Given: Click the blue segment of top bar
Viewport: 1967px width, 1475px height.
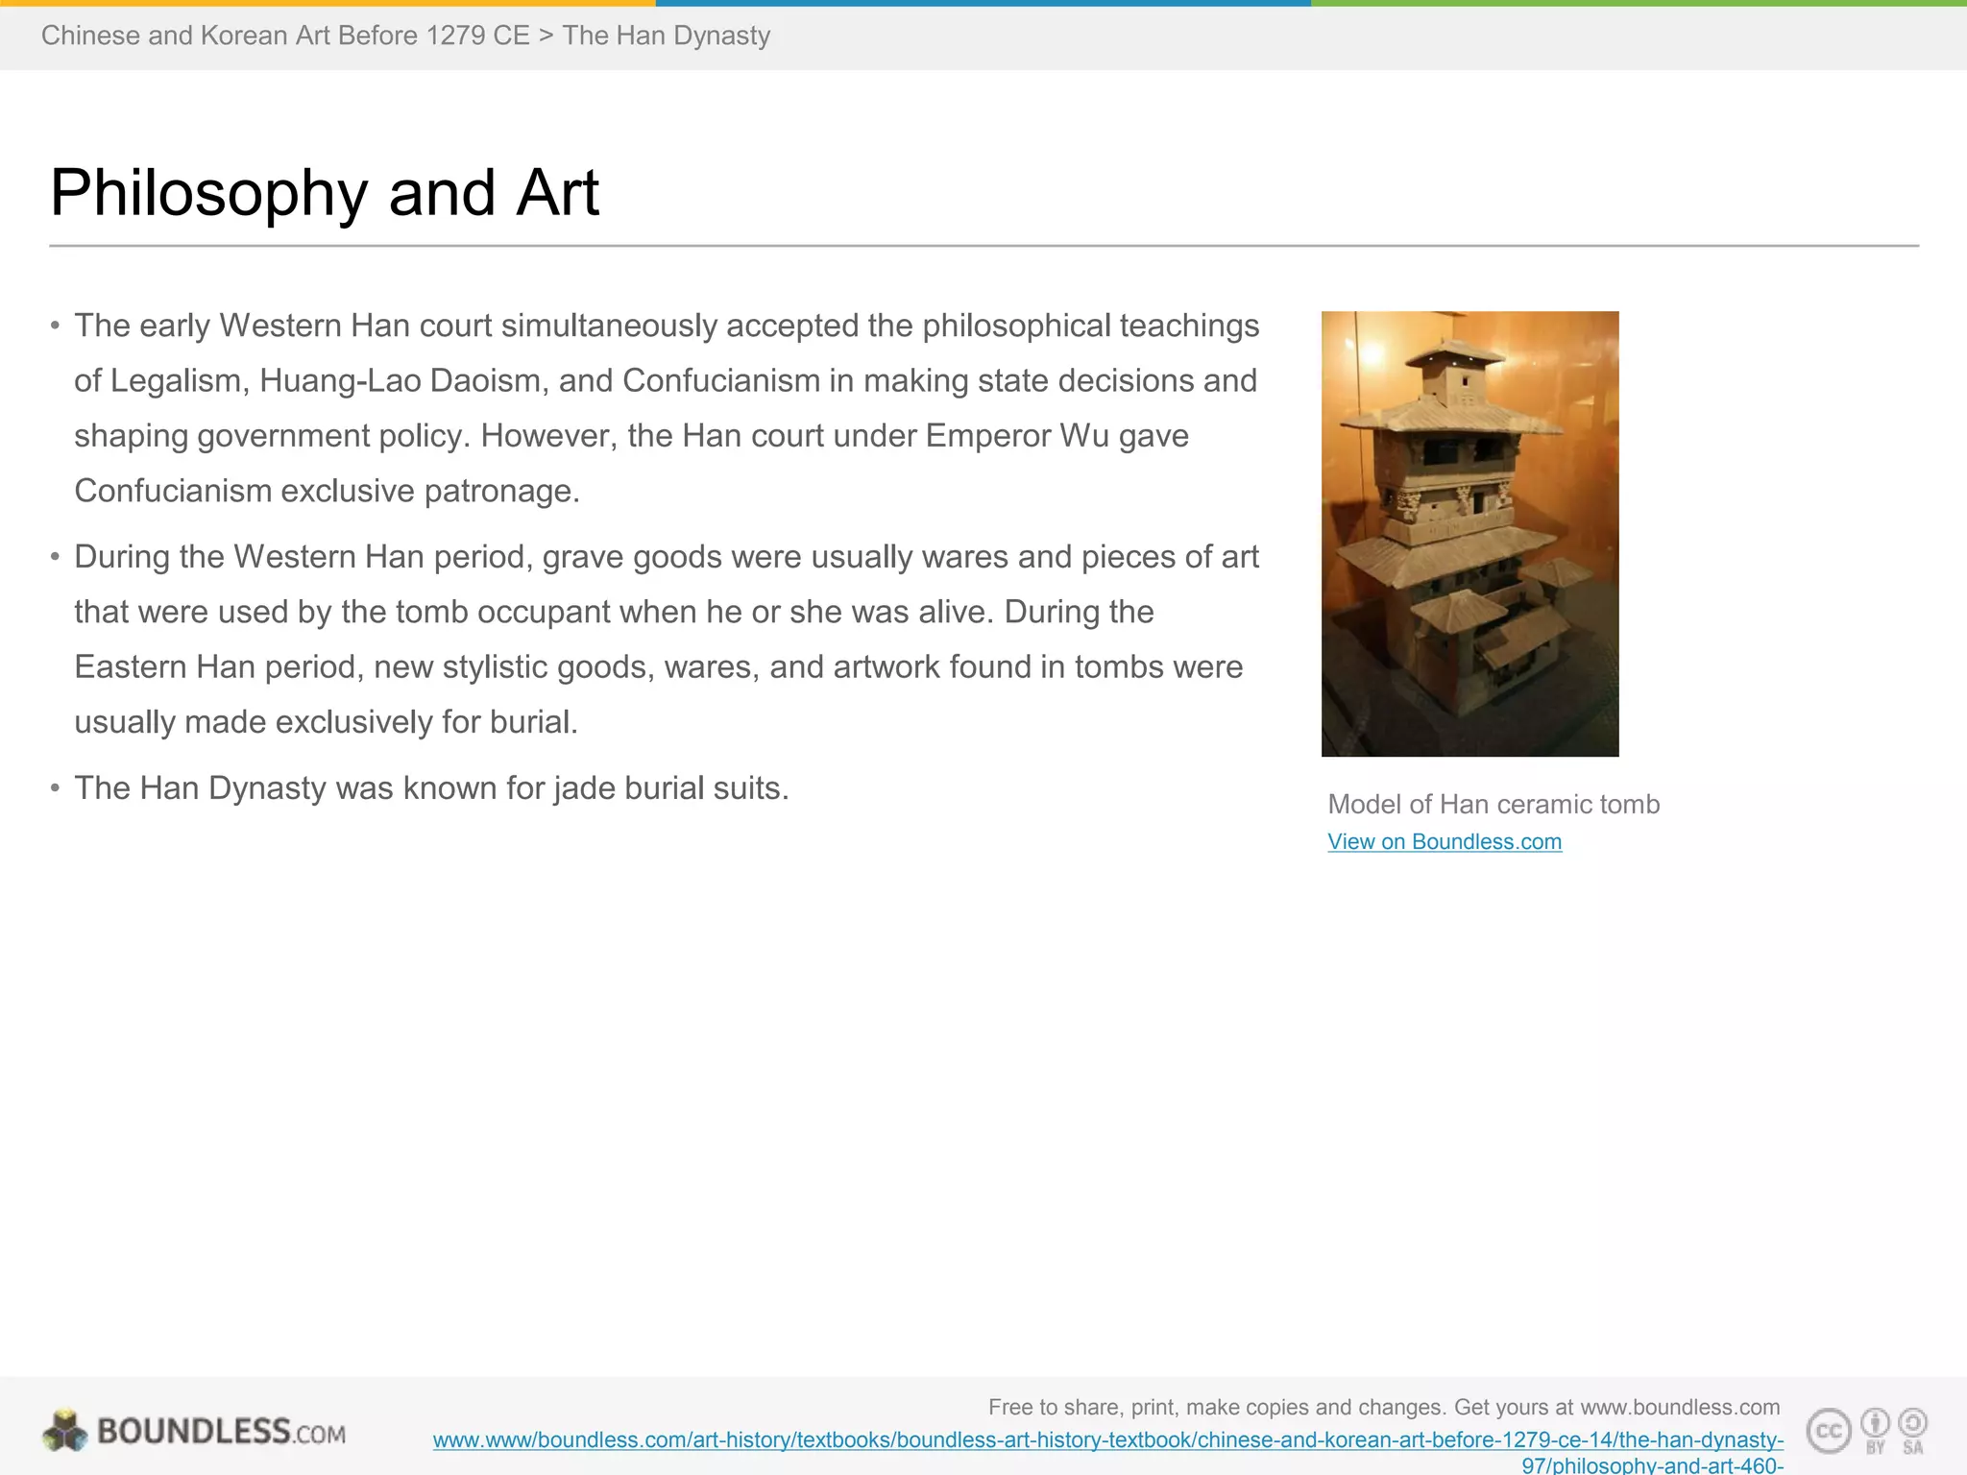Looking at the screenshot, I should click(983, 3).
